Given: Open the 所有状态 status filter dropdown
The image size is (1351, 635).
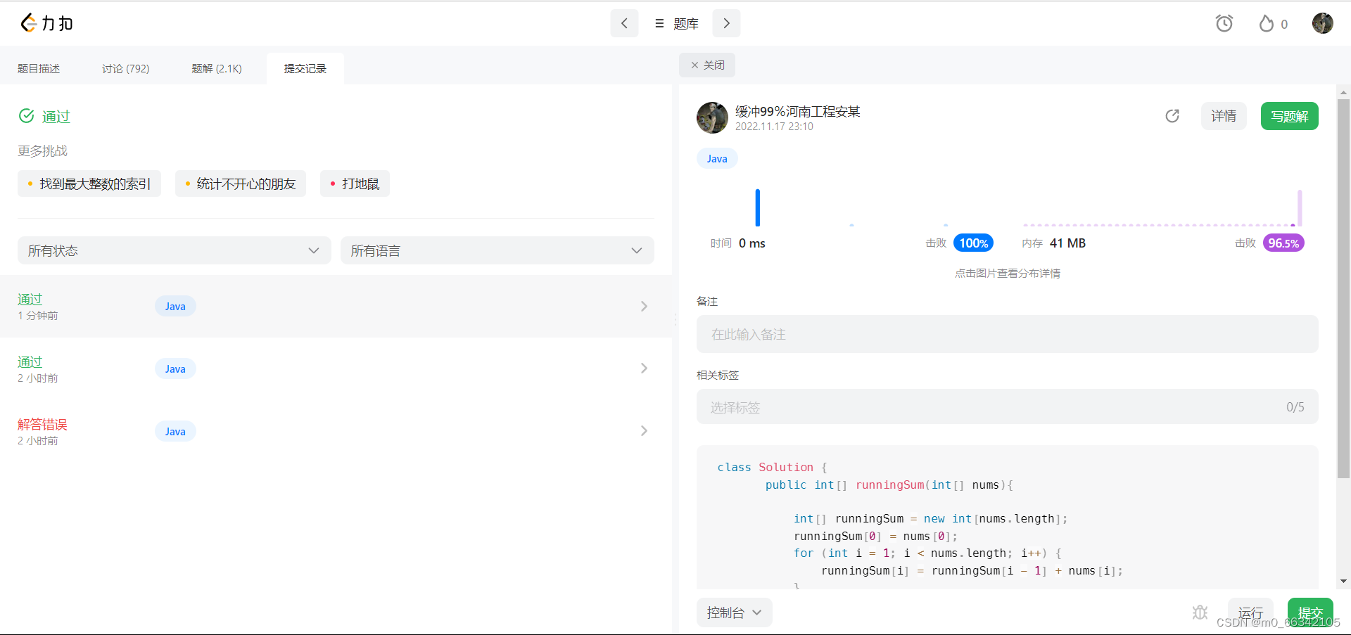Looking at the screenshot, I should pos(173,250).
